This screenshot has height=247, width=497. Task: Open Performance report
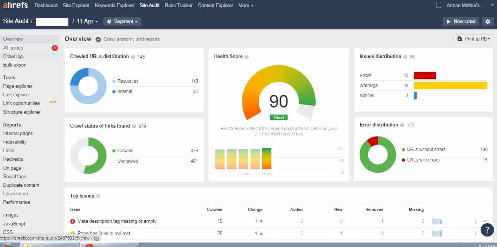pos(16,202)
